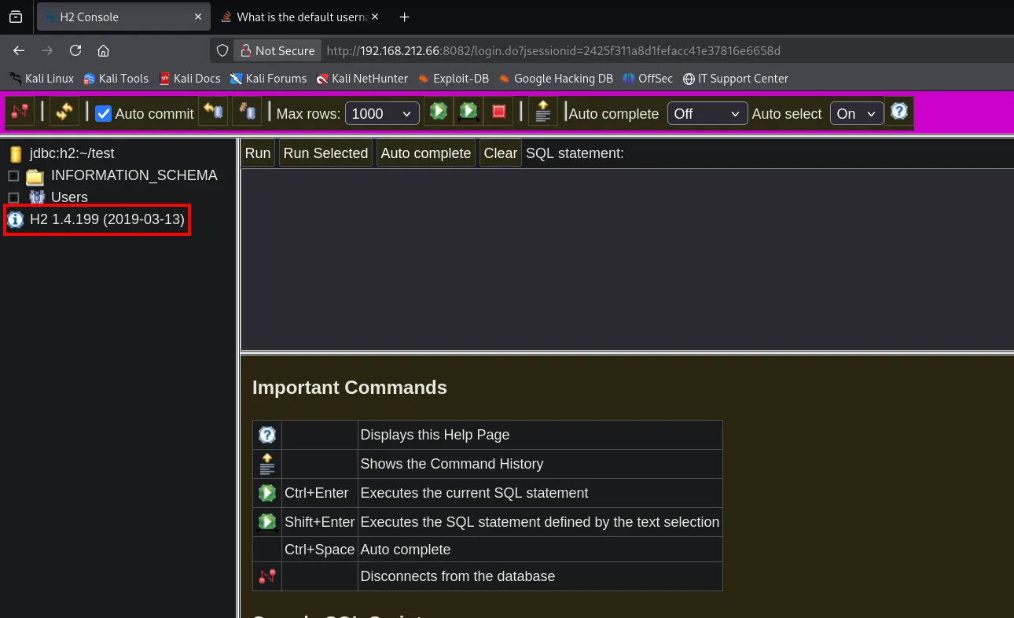This screenshot has width=1014, height=618.
Task: Click the Rollback icon after Auto commit
Action: (x=214, y=112)
